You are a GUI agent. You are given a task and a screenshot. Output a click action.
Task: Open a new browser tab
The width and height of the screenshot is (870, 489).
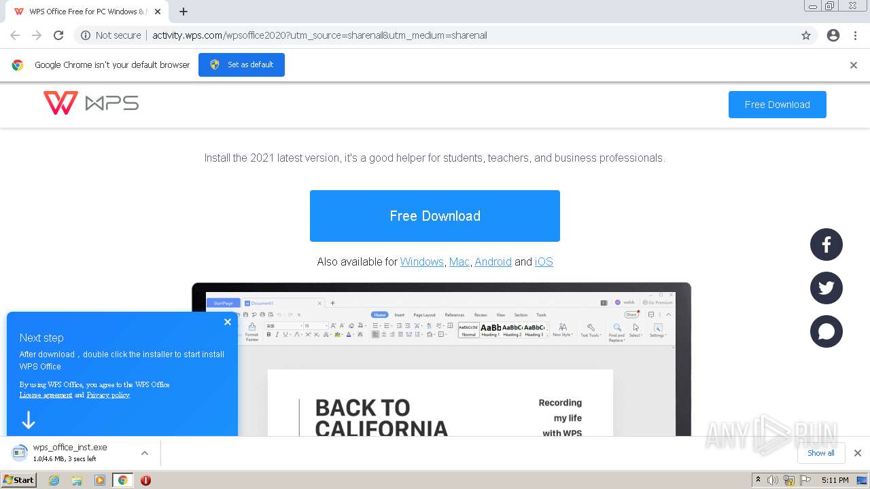coord(184,12)
